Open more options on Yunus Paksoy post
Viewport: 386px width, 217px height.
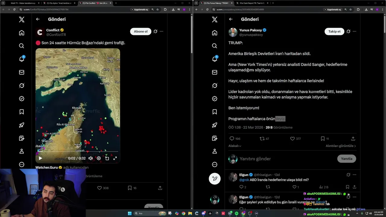(354, 31)
